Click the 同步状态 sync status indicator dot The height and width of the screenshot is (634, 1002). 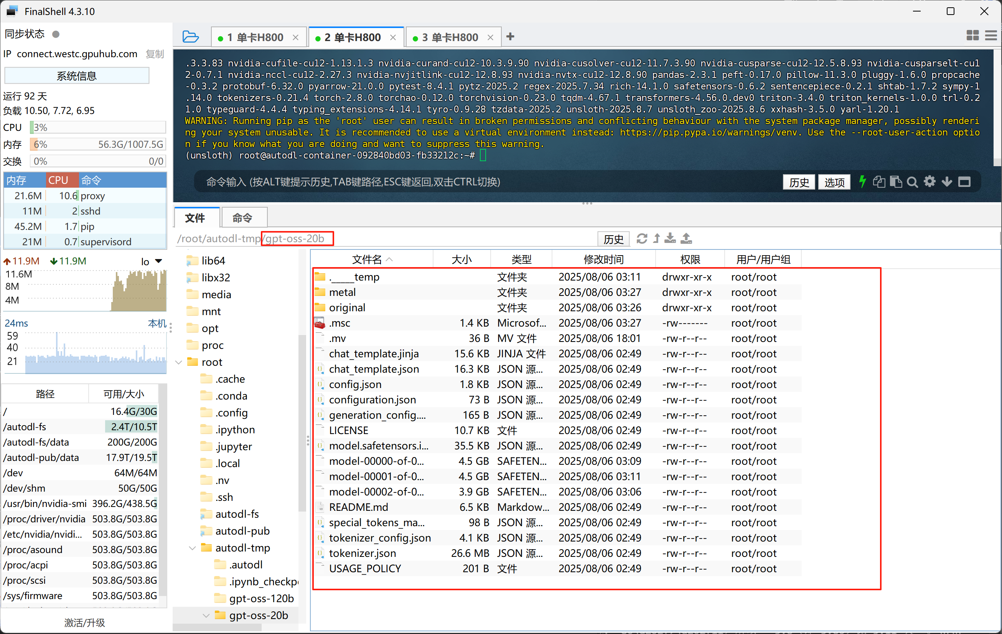pos(56,34)
